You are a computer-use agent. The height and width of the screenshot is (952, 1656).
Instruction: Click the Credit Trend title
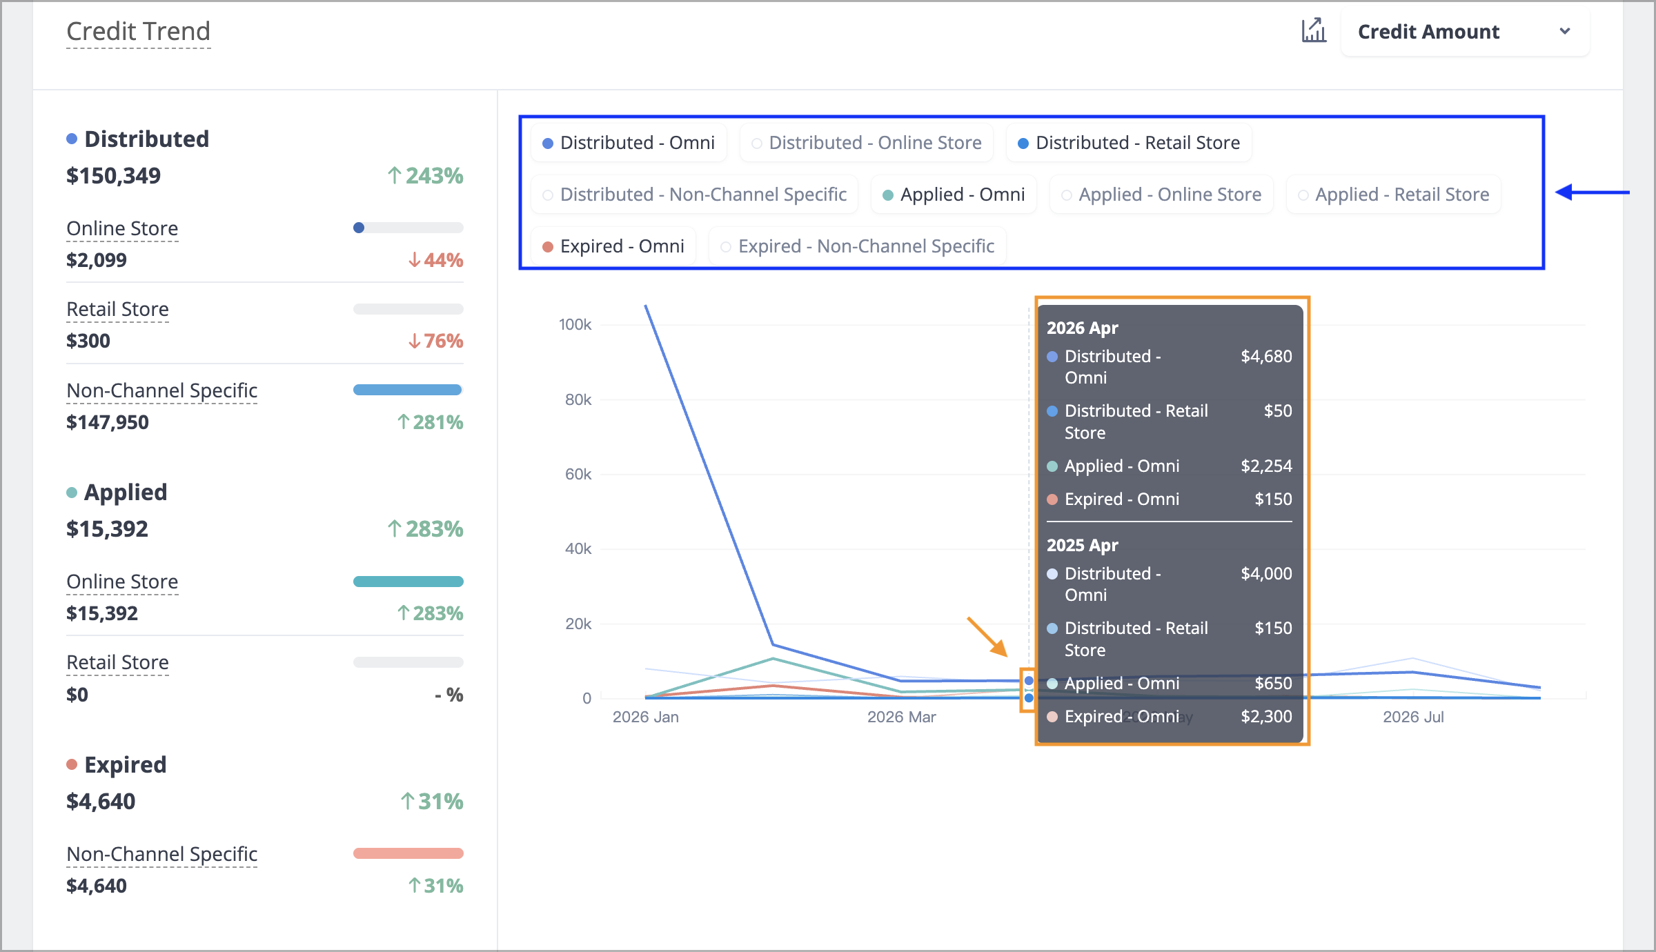(x=138, y=32)
